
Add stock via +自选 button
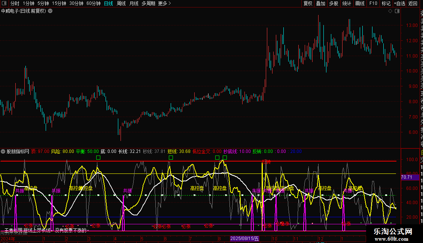(x=399, y=3)
